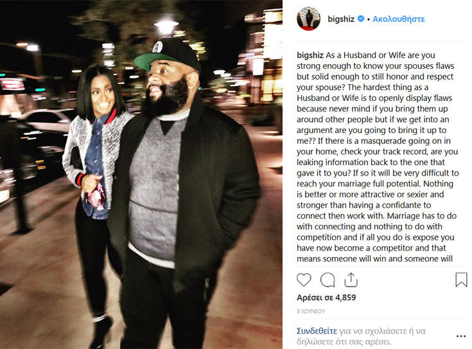This screenshot has height=349, width=472.
Task: Click the blue verified badge beside bigshiz
Action: (361, 19)
